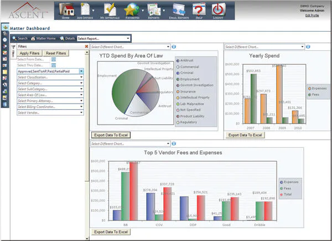This screenshot has height=241, width=332.
Task: Open the Select Vendor dropdown
Action: (50, 113)
